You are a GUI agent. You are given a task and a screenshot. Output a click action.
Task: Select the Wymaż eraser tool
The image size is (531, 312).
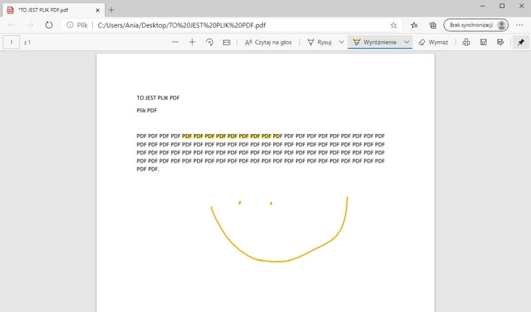point(433,42)
